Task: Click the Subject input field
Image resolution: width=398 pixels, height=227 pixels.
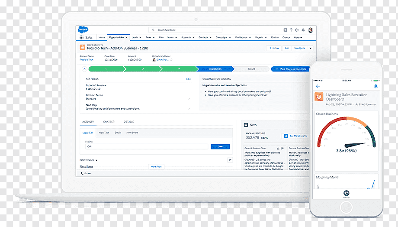Action: point(147,146)
